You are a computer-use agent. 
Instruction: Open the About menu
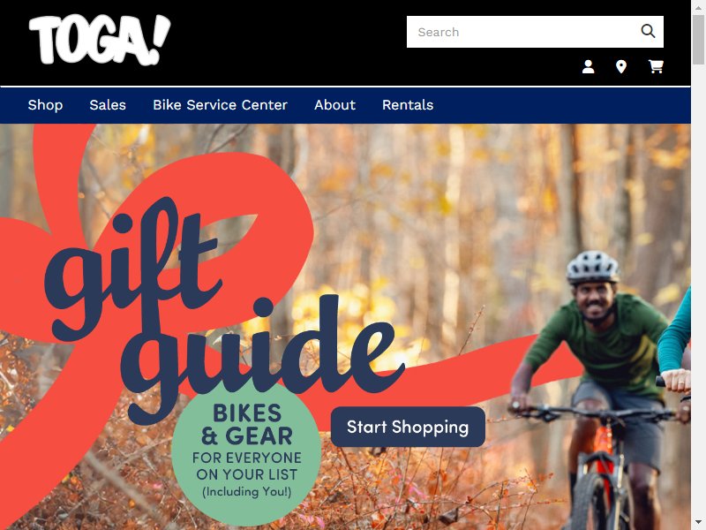tap(334, 105)
